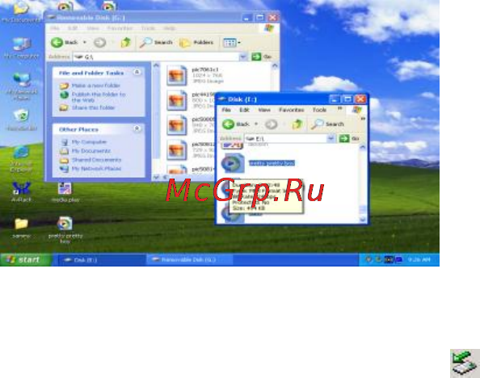Open media player desktop shortcut
Viewport: 480px width, 378px height.
(x=65, y=192)
